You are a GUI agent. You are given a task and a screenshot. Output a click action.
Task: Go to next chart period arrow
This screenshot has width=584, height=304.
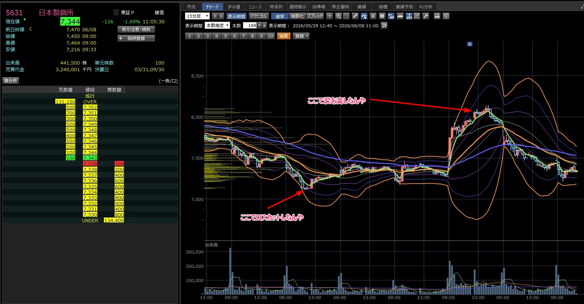pyautogui.click(x=221, y=16)
